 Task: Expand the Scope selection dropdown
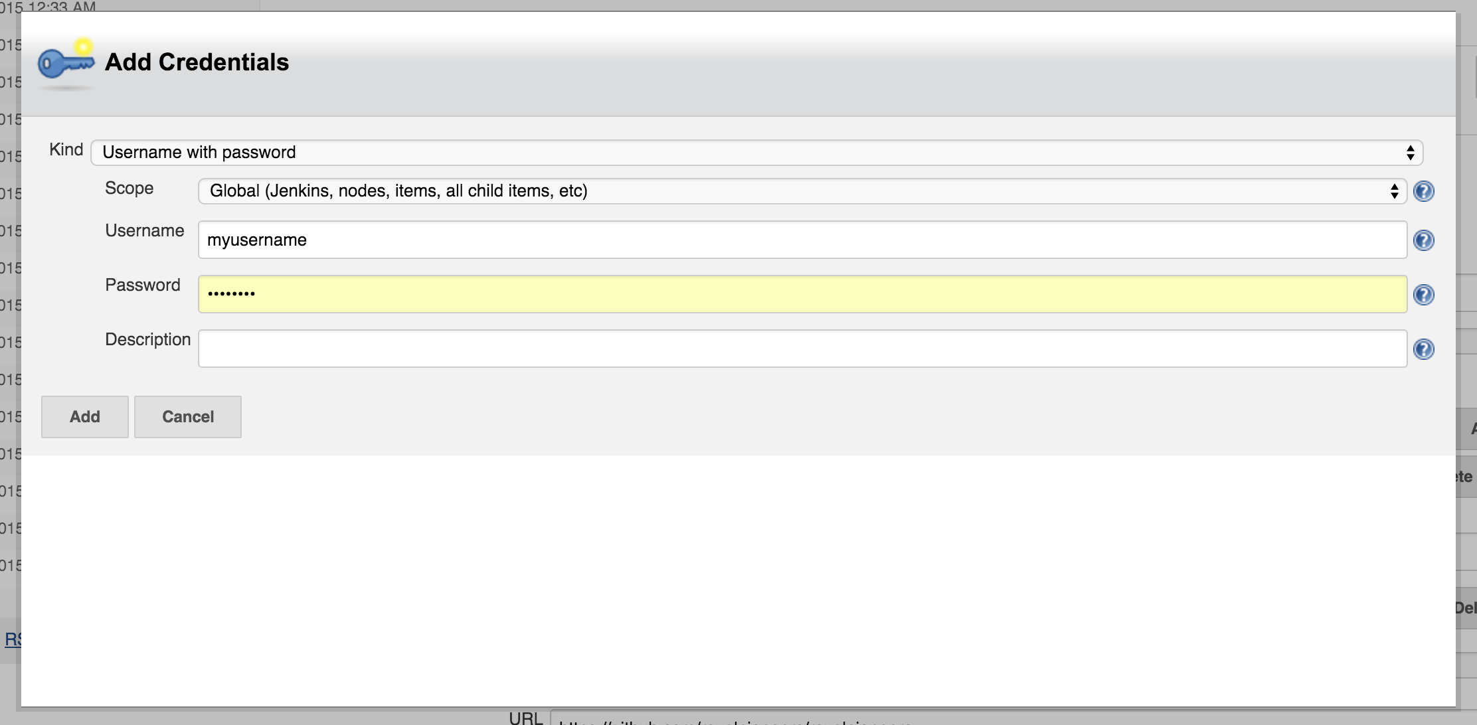click(802, 191)
